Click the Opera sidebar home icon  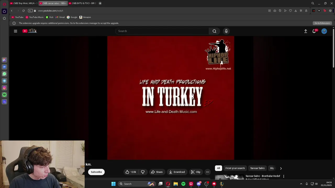[x=4, y=11]
